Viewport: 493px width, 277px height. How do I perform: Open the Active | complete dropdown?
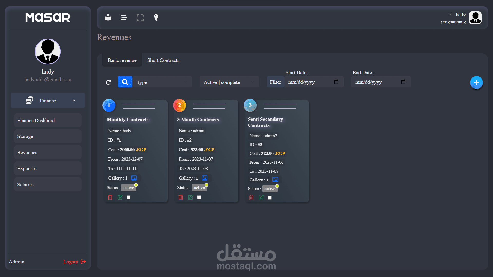pyautogui.click(x=229, y=82)
